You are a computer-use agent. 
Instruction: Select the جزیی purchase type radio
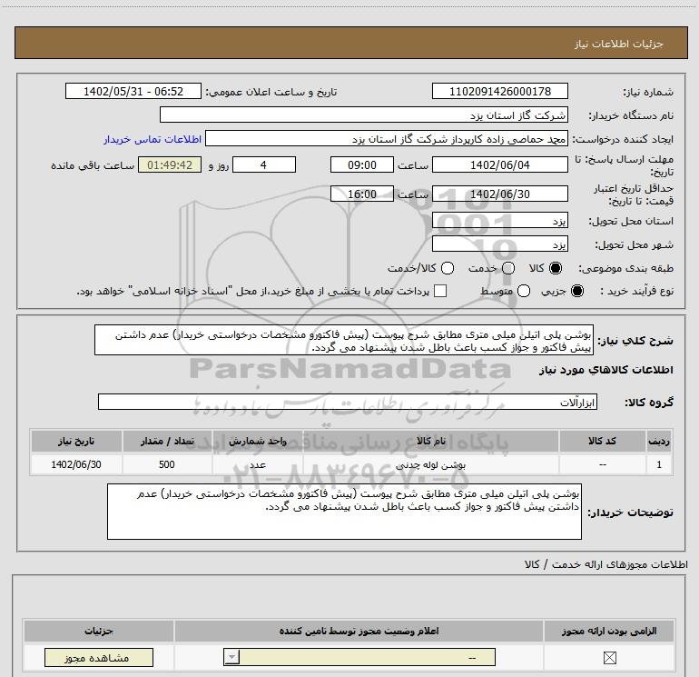(577, 291)
